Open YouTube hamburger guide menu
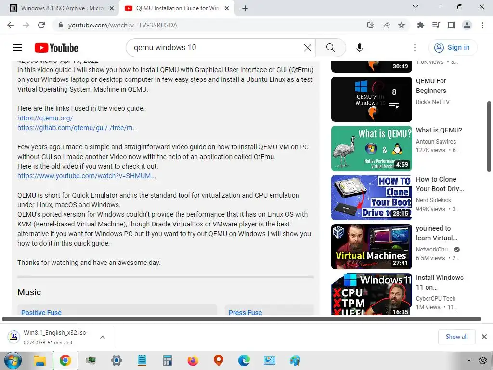This screenshot has height=370, width=493. point(17,48)
